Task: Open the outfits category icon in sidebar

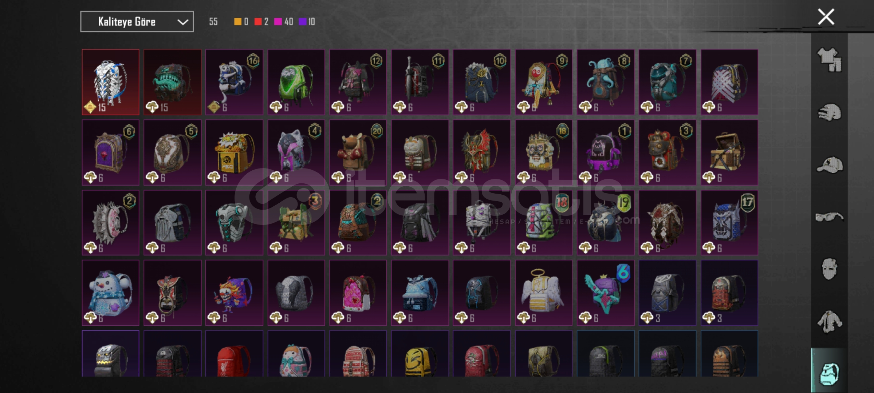Action: pyautogui.click(x=829, y=60)
